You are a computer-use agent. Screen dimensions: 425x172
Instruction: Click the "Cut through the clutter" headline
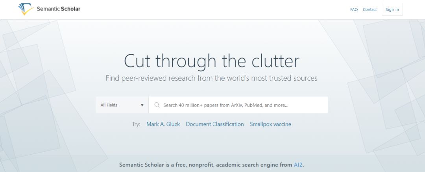(212, 61)
